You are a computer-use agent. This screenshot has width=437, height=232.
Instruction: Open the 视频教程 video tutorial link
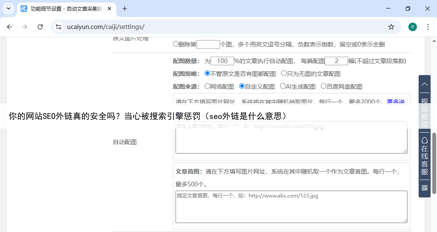425,113
